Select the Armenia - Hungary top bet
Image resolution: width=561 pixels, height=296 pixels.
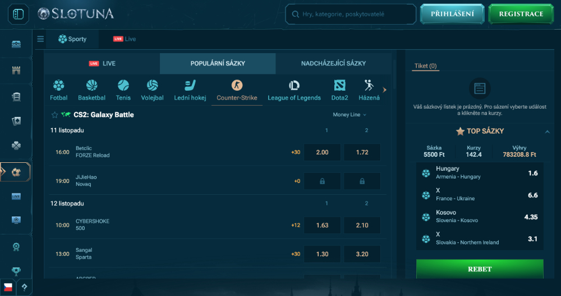point(480,173)
